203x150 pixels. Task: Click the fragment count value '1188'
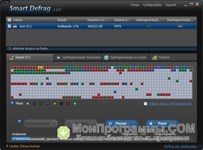pos(143,134)
